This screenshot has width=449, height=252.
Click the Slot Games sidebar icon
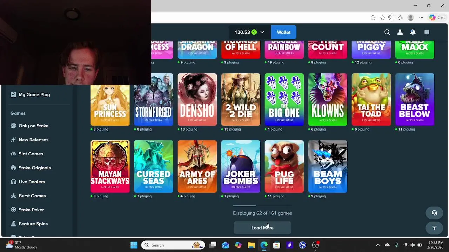(x=13, y=154)
